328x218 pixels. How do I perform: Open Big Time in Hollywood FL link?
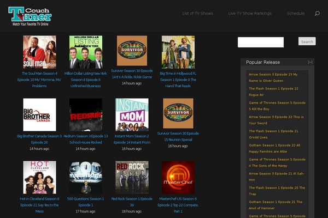pos(178,80)
